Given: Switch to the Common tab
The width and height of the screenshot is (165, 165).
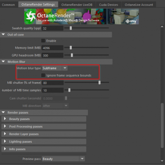Looking at the screenshot, I should (9, 5).
